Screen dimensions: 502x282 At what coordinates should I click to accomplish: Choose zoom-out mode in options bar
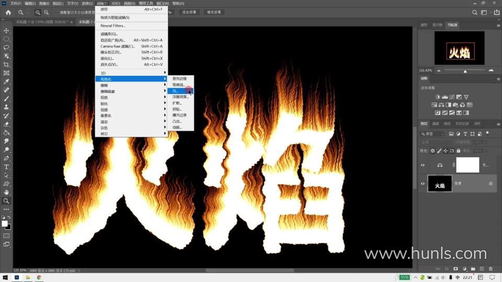pyautogui.click(x=46, y=13)
